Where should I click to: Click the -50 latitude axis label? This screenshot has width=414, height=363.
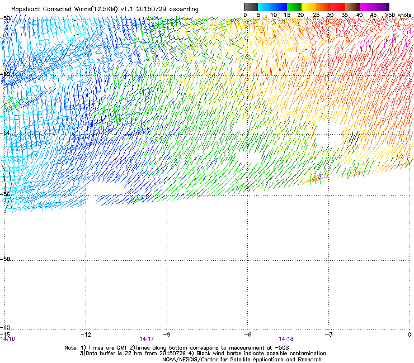(x=5, y=18)
